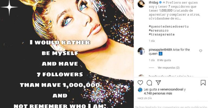Viewport: 208px width, 108px height.
Task: Open the pineapple49489 username link
Action: (x=160, y=50)
